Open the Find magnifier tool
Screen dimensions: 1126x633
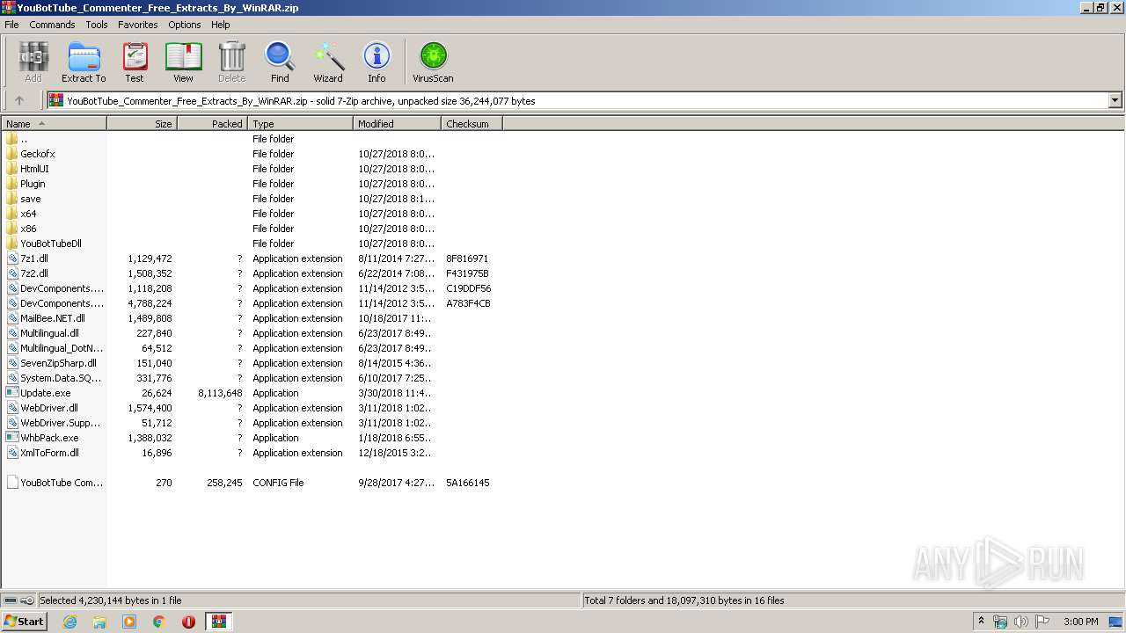280,62
